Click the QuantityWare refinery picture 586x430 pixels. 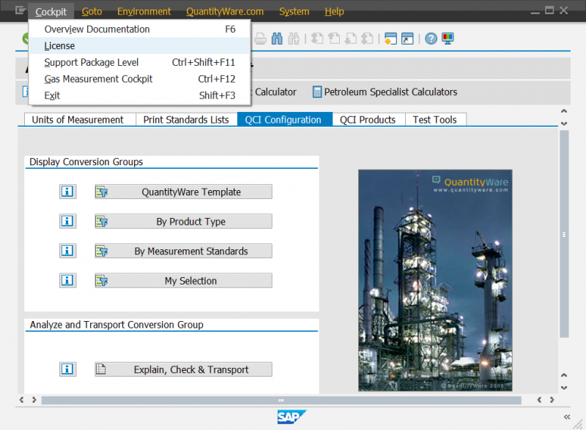click(x=435, y=280)
